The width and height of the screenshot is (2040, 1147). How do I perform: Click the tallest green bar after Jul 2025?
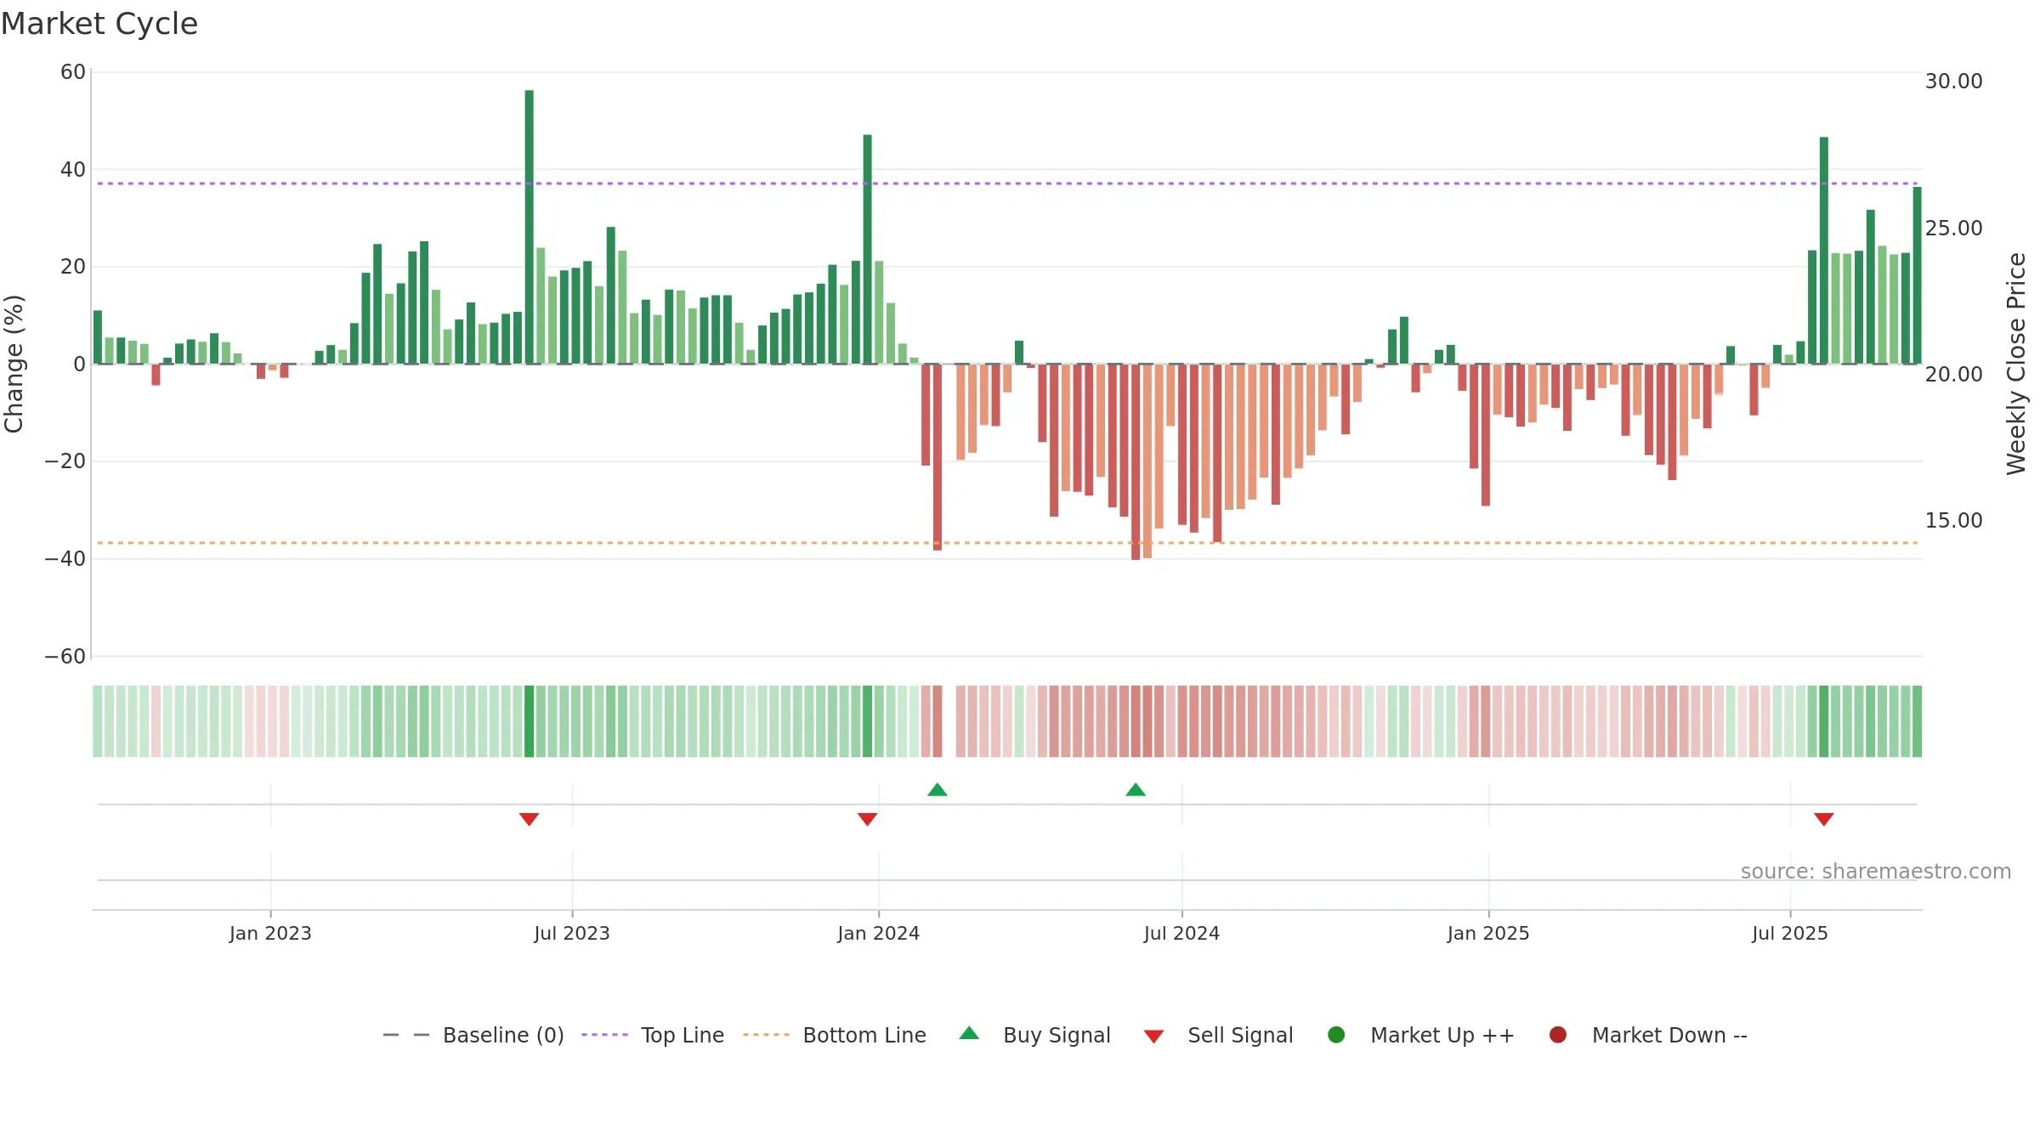[1824, 251]
